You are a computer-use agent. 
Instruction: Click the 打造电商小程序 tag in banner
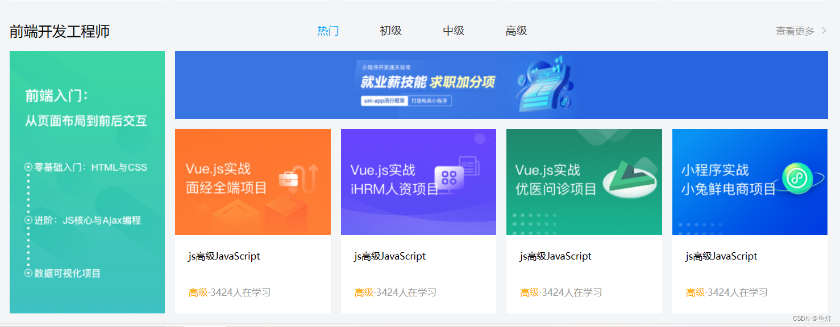(x=430, y=101)
